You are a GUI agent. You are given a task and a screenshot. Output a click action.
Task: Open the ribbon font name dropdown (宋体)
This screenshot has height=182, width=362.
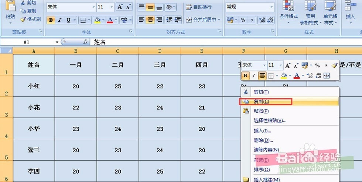pyautogui.click(x=93, y=7)
